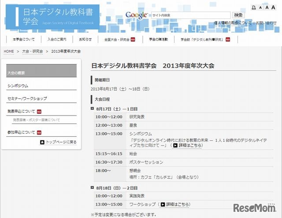Click the 総会 schedule entry

point(133,154)
